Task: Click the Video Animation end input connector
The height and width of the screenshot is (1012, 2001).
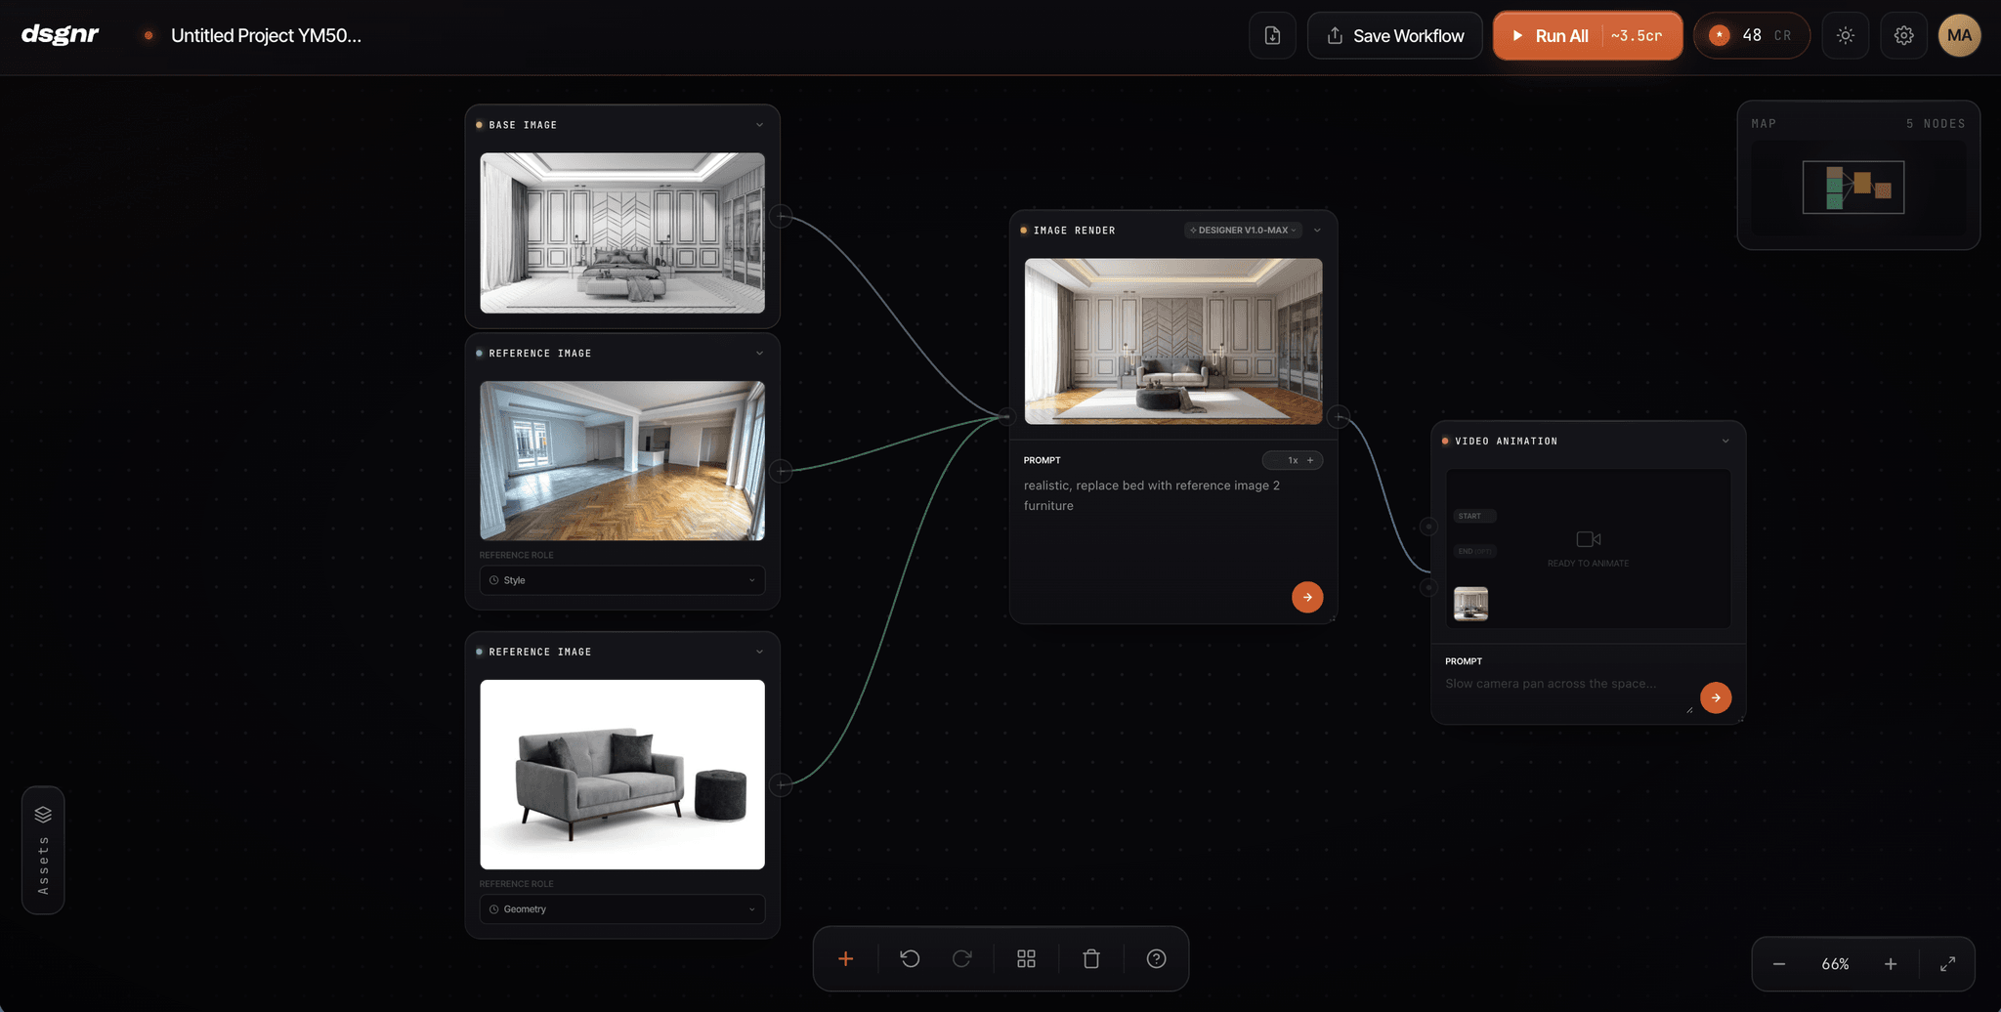Action: tap(1428, 587)
